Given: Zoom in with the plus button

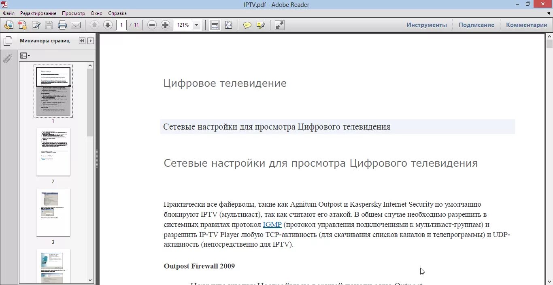Looking at the screenshot, I should 165,25.
